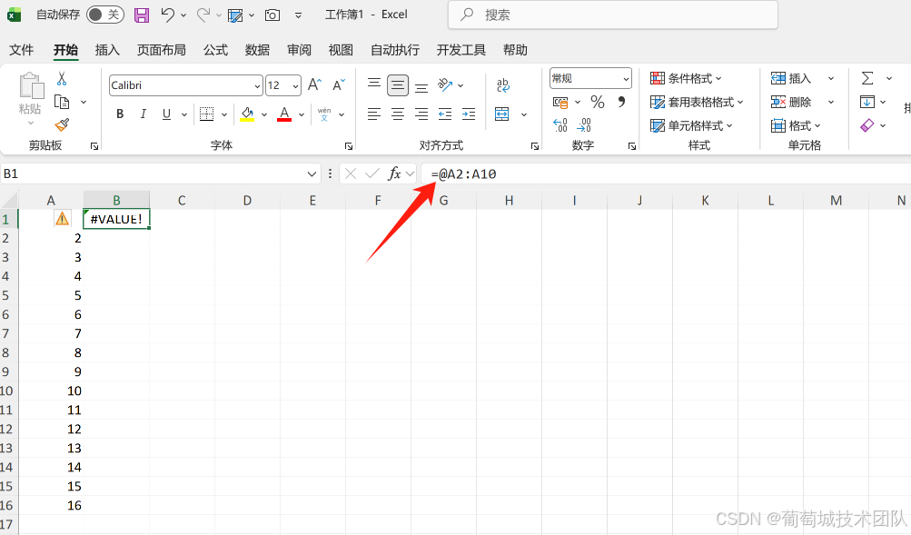Switch to the 审阅 ribbon tab

(299, 50)
